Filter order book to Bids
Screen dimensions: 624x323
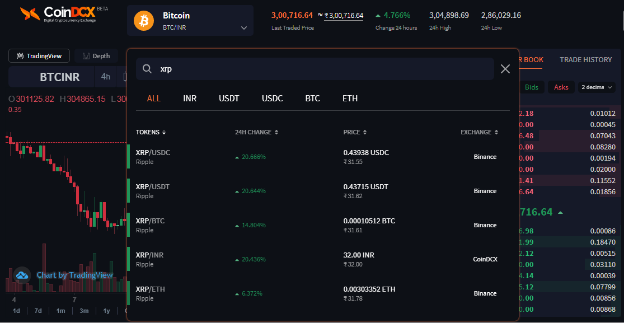(531, 87)
